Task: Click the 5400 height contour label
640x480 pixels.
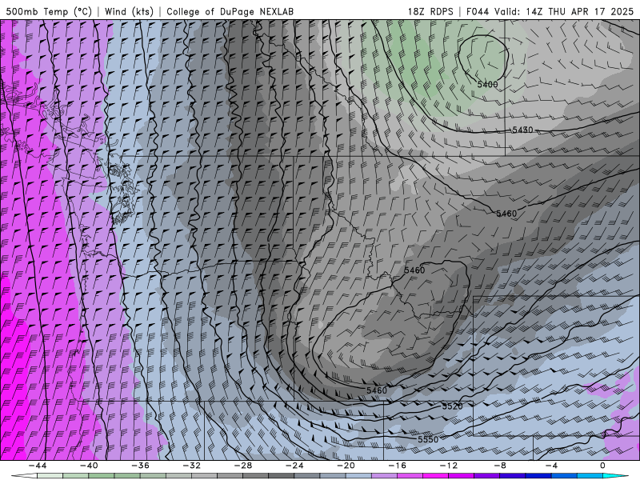Action: [x=487, y=85]
